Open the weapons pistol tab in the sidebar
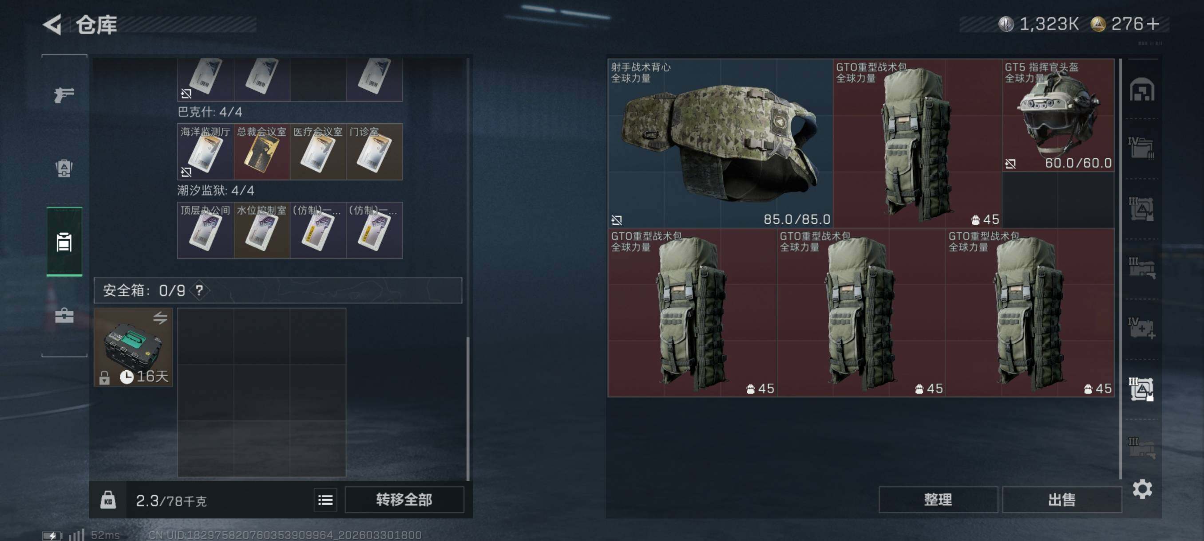The image size is (1204, 541). 64,95
